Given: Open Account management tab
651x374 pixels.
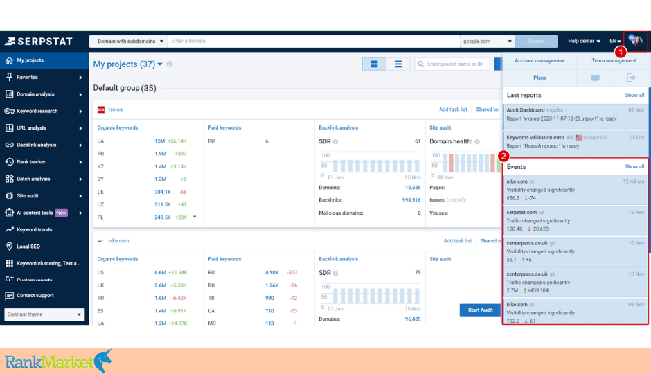Looking at the screenshot, I should pyautogui.click(x=539, y=61).
